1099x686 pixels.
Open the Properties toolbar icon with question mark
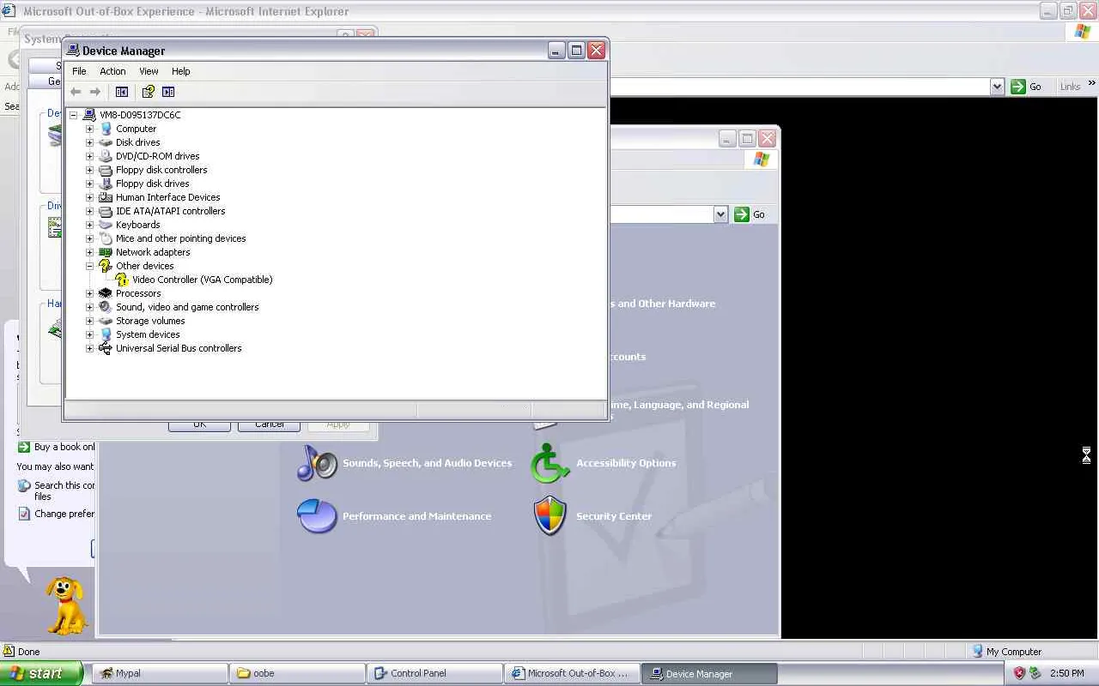149,92
